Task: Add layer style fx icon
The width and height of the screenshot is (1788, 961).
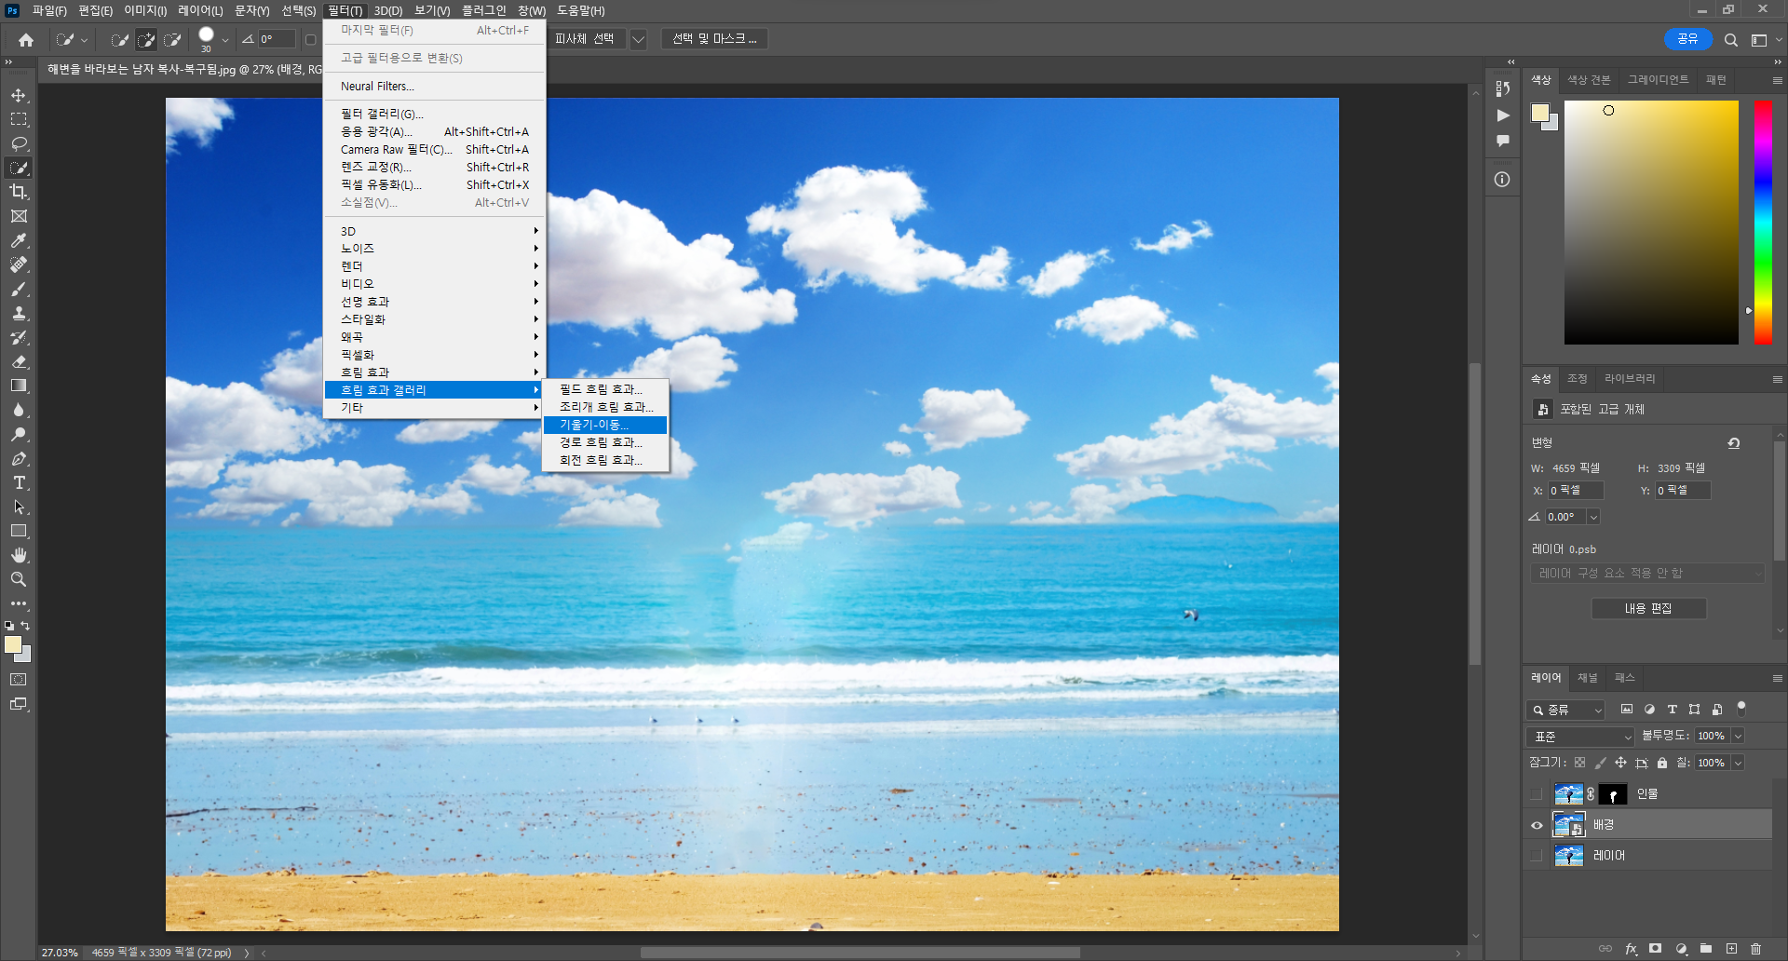Action: click(1631, 949)
